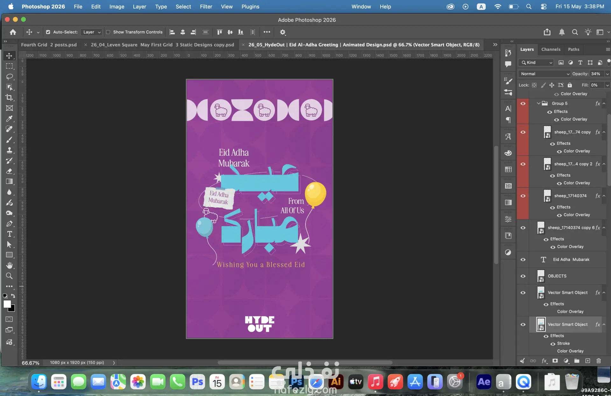Select the Brush tool
Viewport: 611px width, 396px height.
point(10,139)
